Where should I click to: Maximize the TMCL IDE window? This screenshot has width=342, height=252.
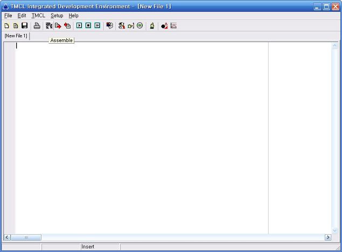pyautogui.click(x=326, y=6)
